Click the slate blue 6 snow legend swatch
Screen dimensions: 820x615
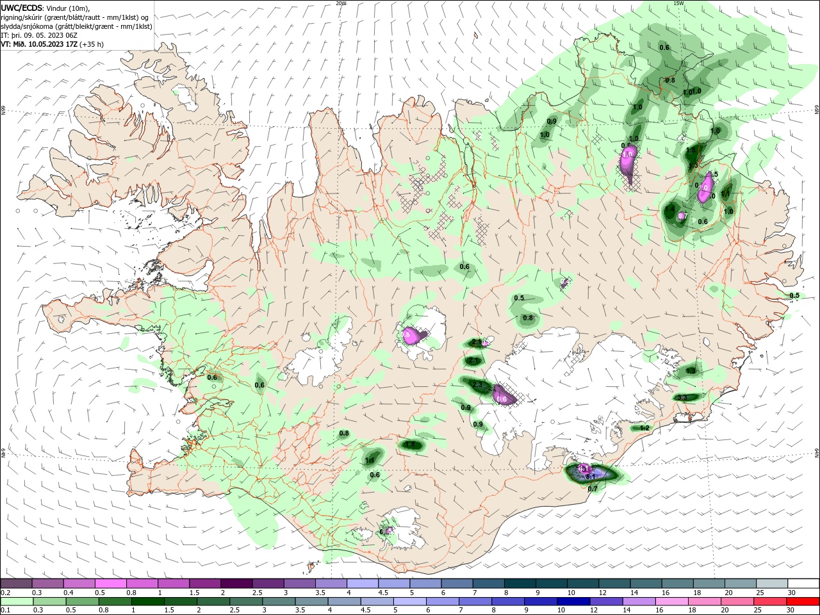pos(455,584)
